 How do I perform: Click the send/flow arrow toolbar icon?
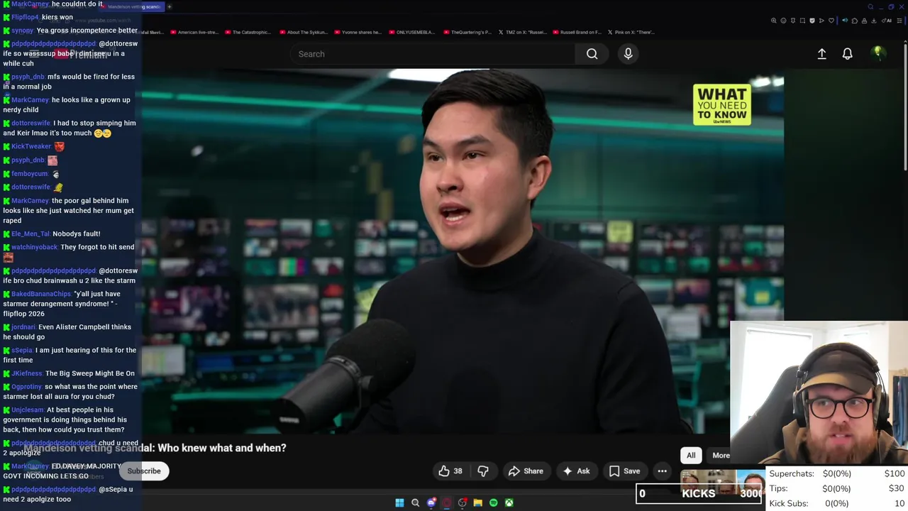821,21
